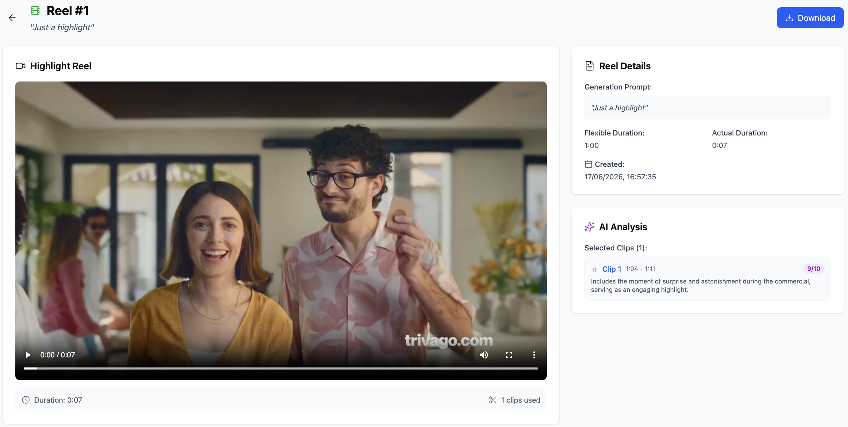Screen dimensions: 848x427
Task: Mute the video with the speaker icon
Action: (484, 355)
